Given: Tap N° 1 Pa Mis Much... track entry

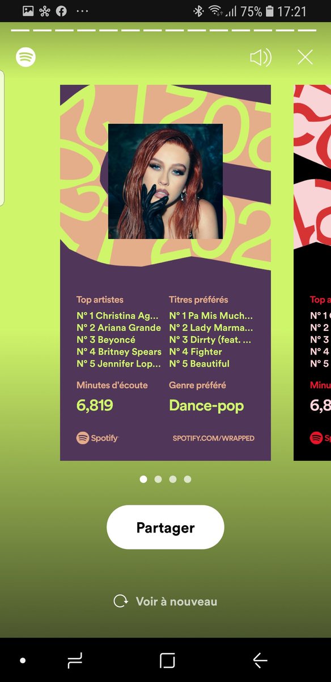Looking at the screenshot, I should click(x=211, y=315).
